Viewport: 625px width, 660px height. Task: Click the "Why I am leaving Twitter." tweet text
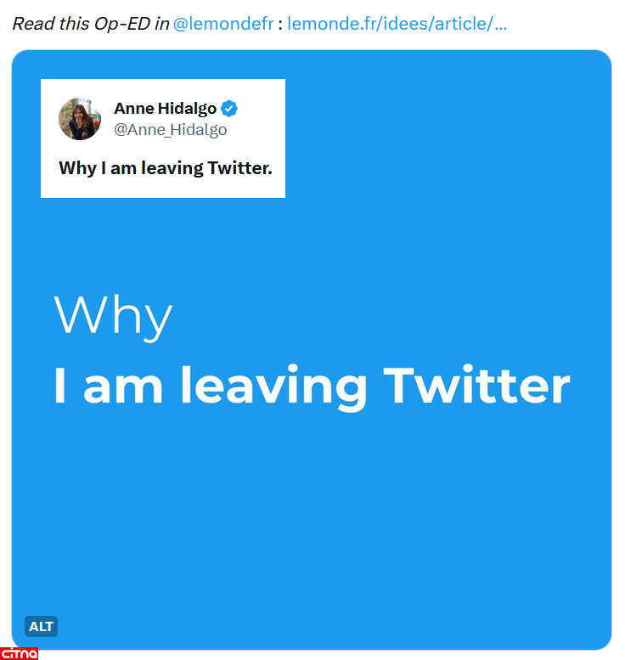click(165, 168)
